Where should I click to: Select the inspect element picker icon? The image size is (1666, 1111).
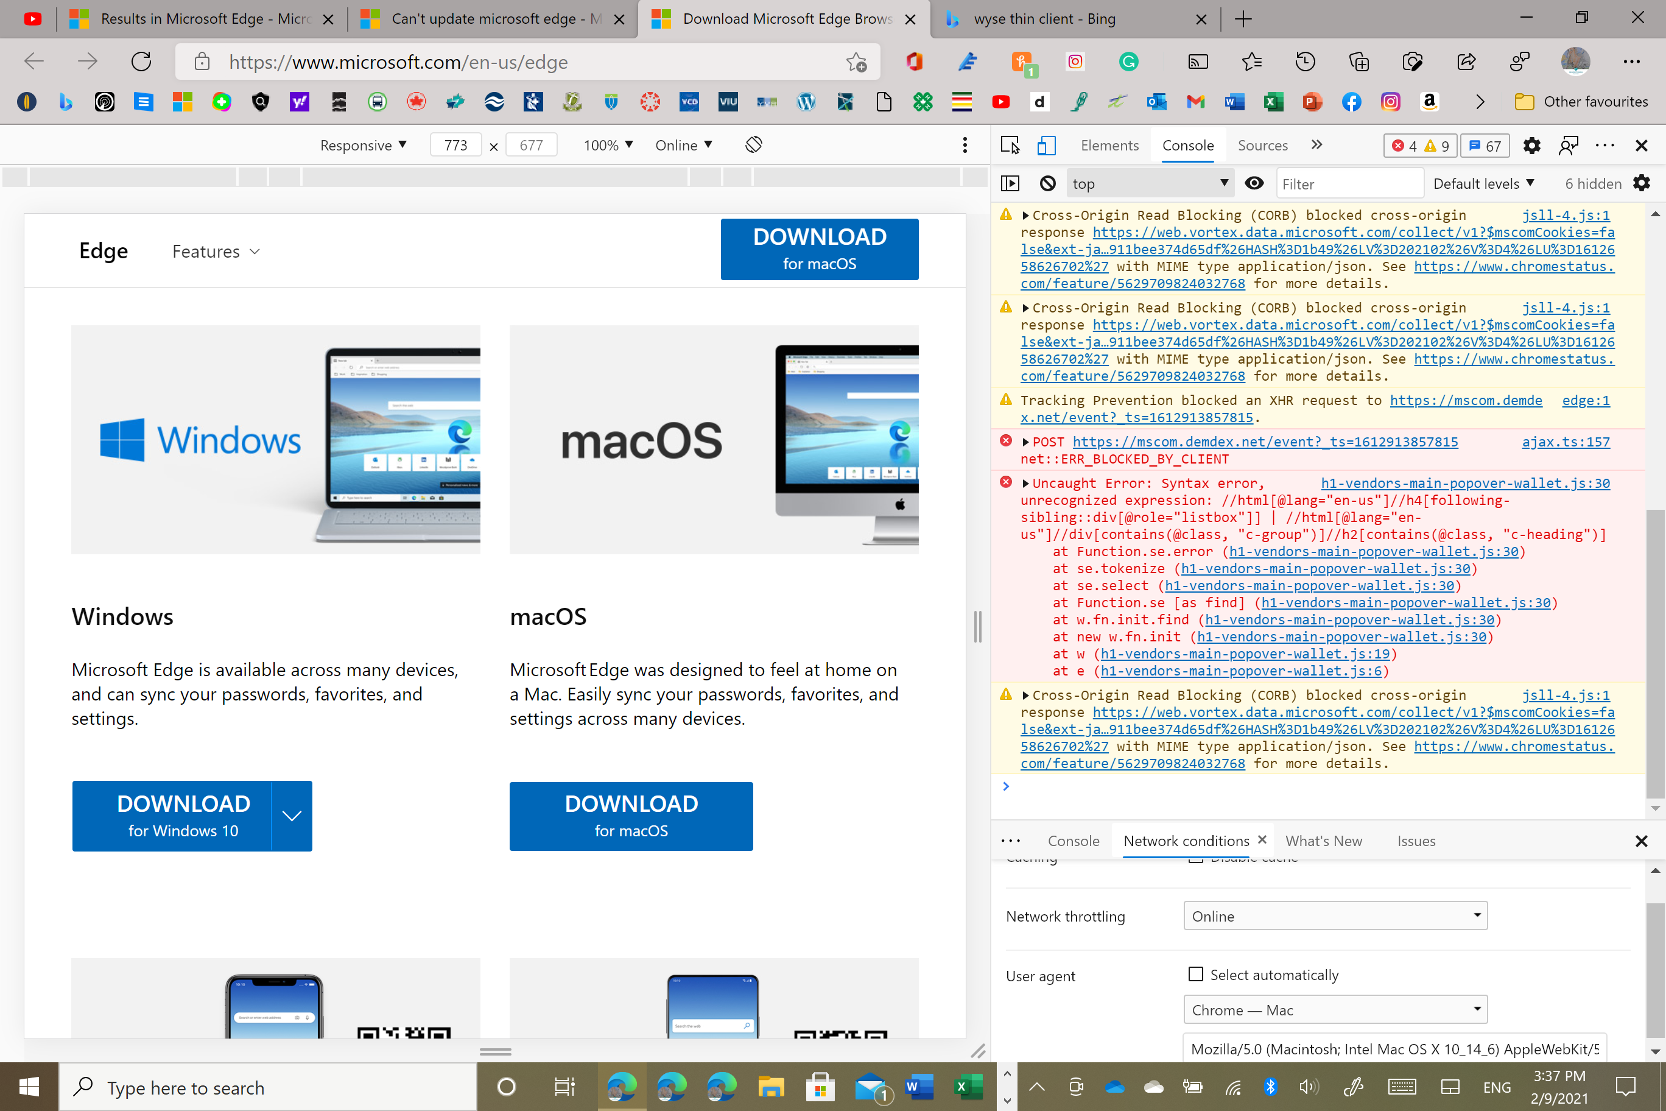point(1010,145)
